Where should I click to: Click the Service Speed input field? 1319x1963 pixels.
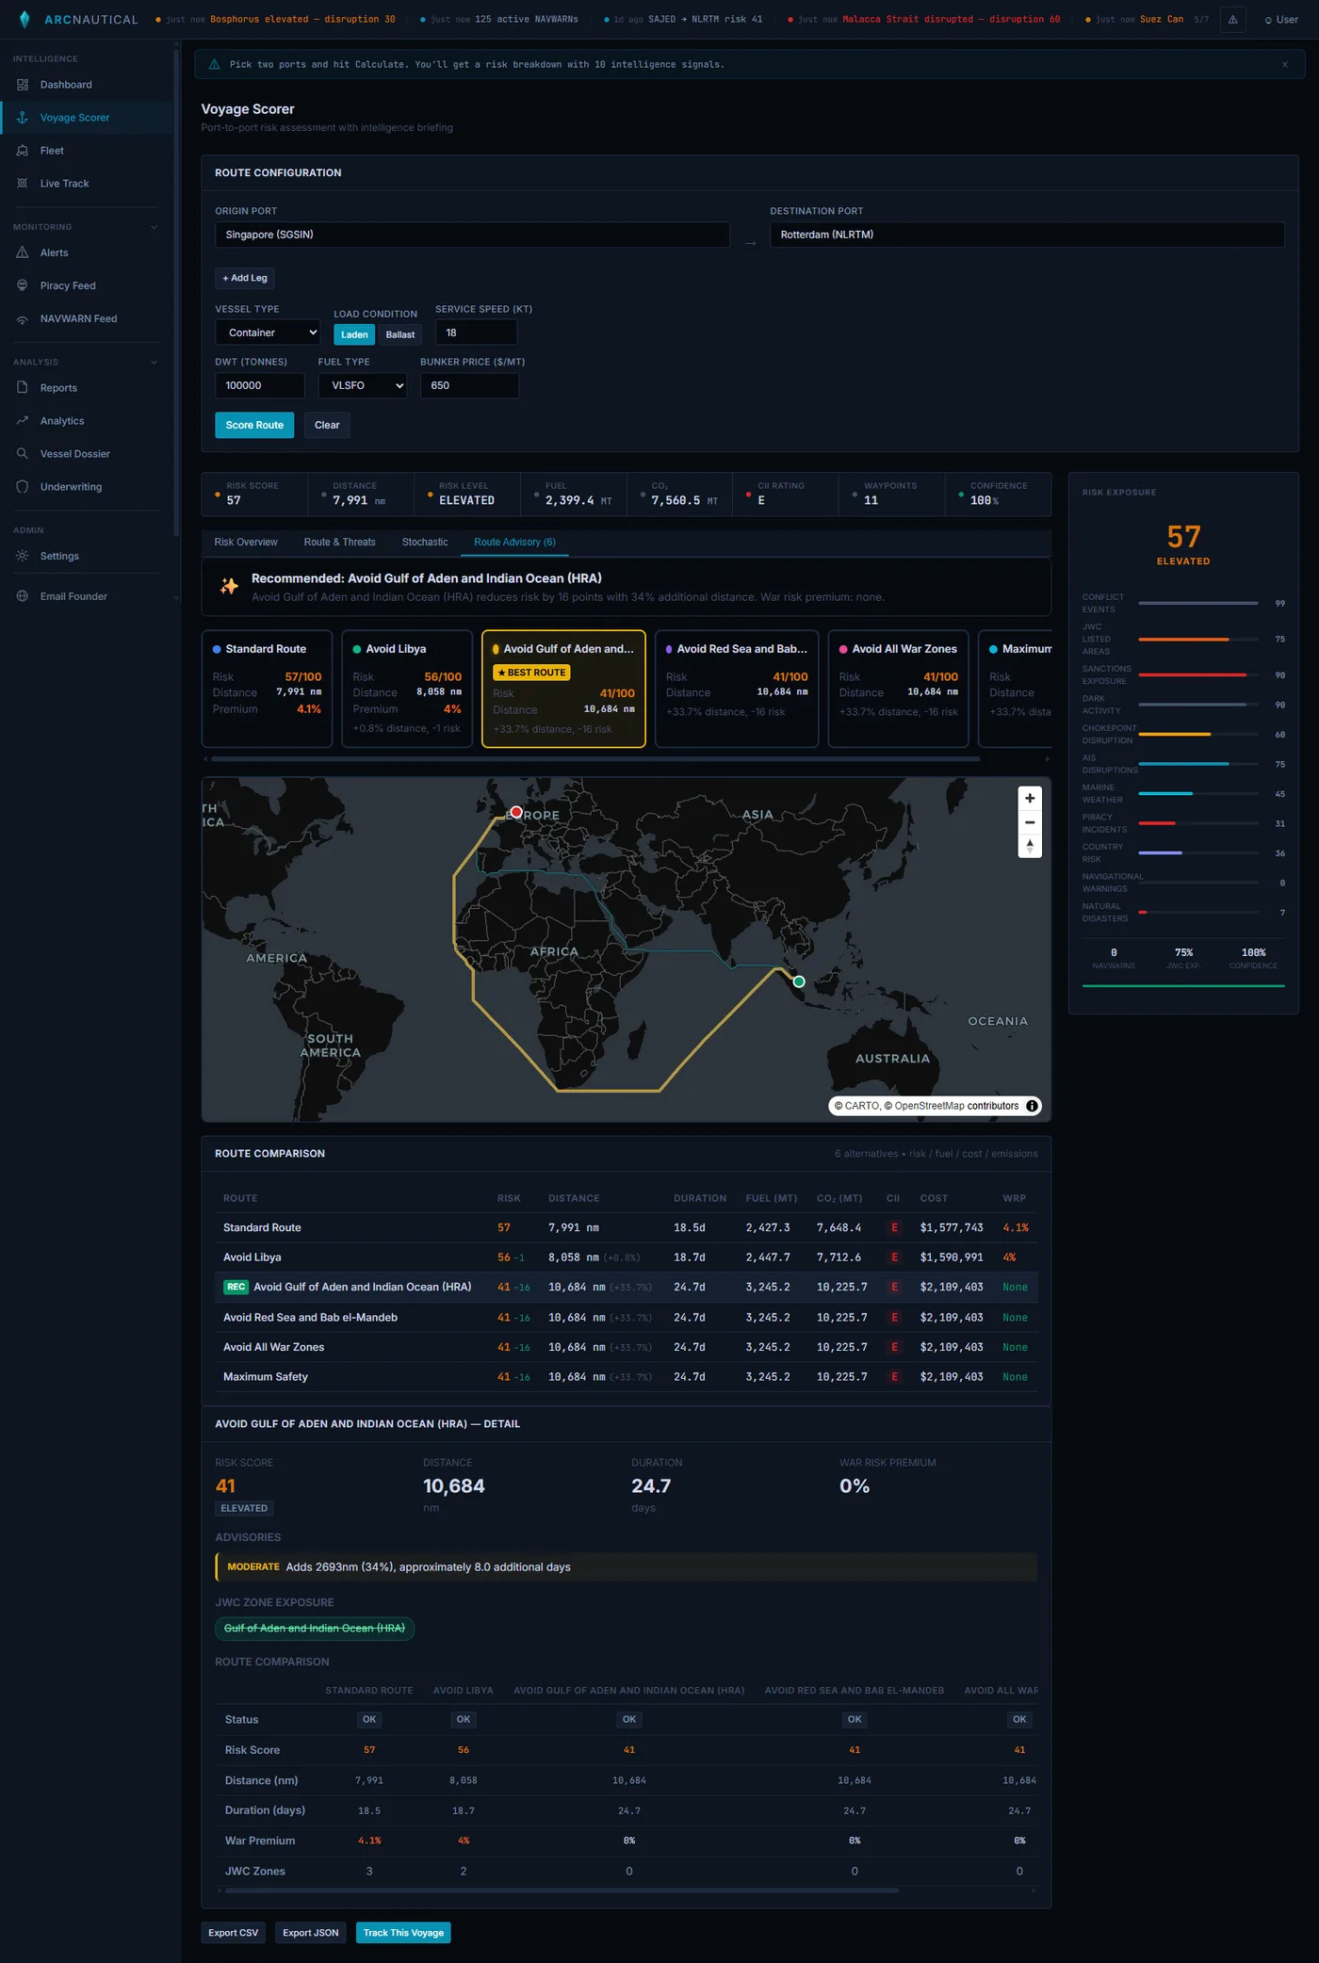pos(476,333)
